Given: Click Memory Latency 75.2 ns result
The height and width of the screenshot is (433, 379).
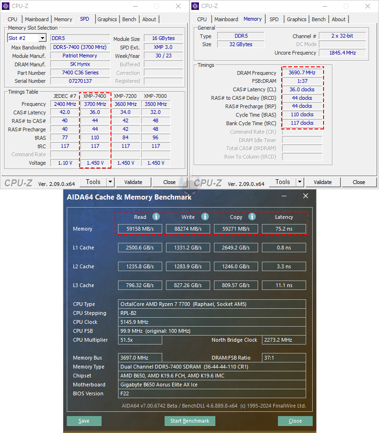Looking at the screenshot, I should [x=284, y=229].
